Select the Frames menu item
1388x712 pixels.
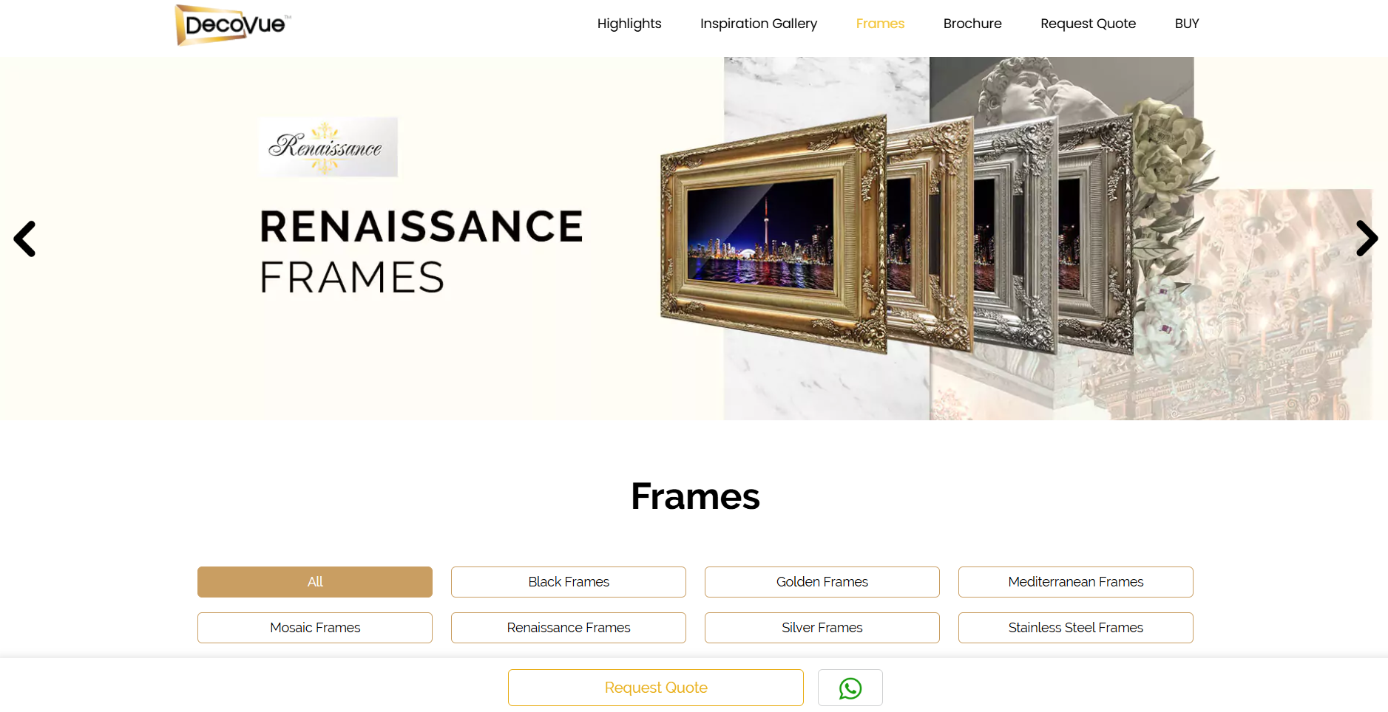[x=880, y=24]
